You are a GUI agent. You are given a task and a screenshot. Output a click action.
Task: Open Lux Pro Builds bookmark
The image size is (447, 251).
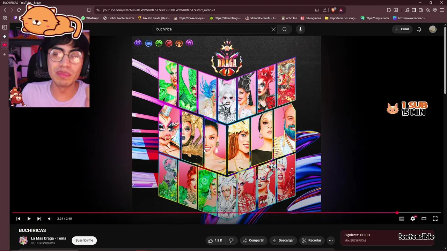coord(154,18)
